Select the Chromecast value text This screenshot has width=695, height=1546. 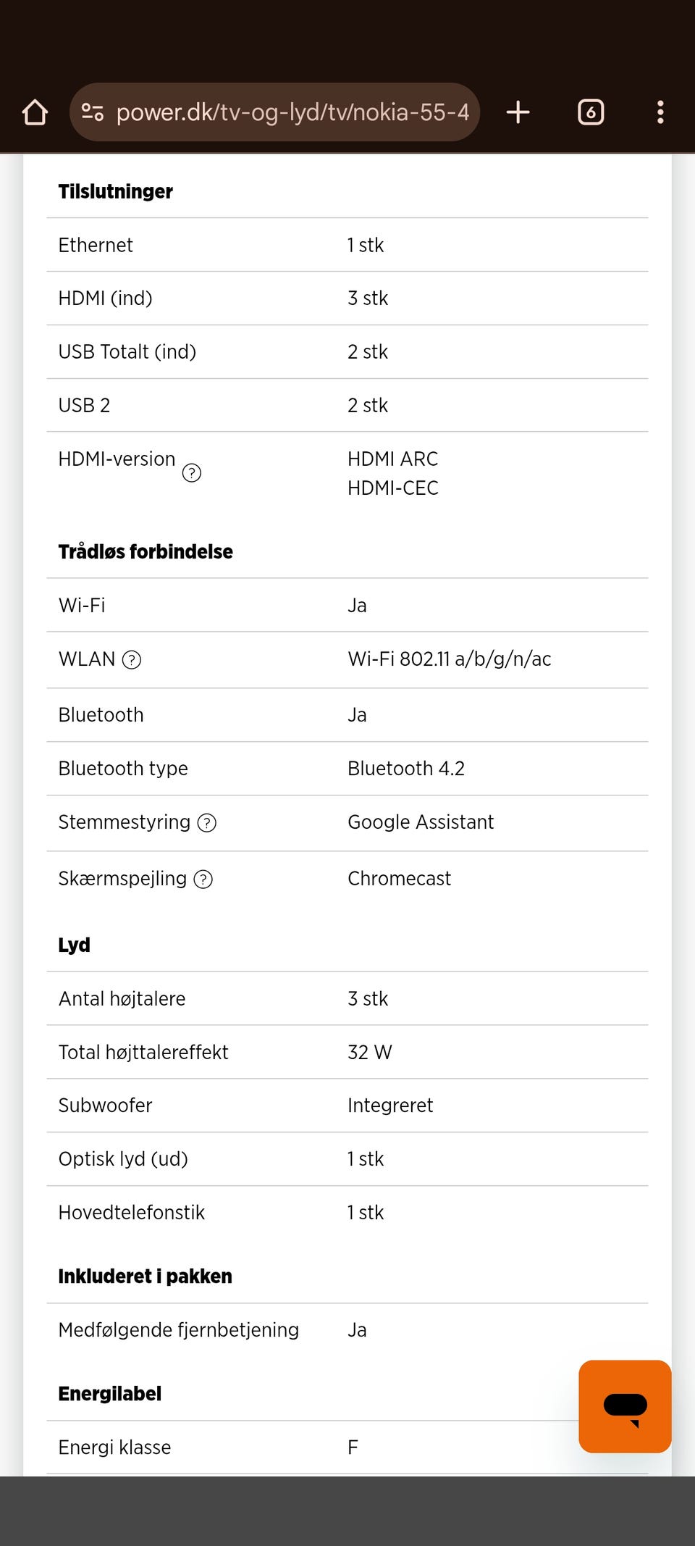[x=399, y=879]
